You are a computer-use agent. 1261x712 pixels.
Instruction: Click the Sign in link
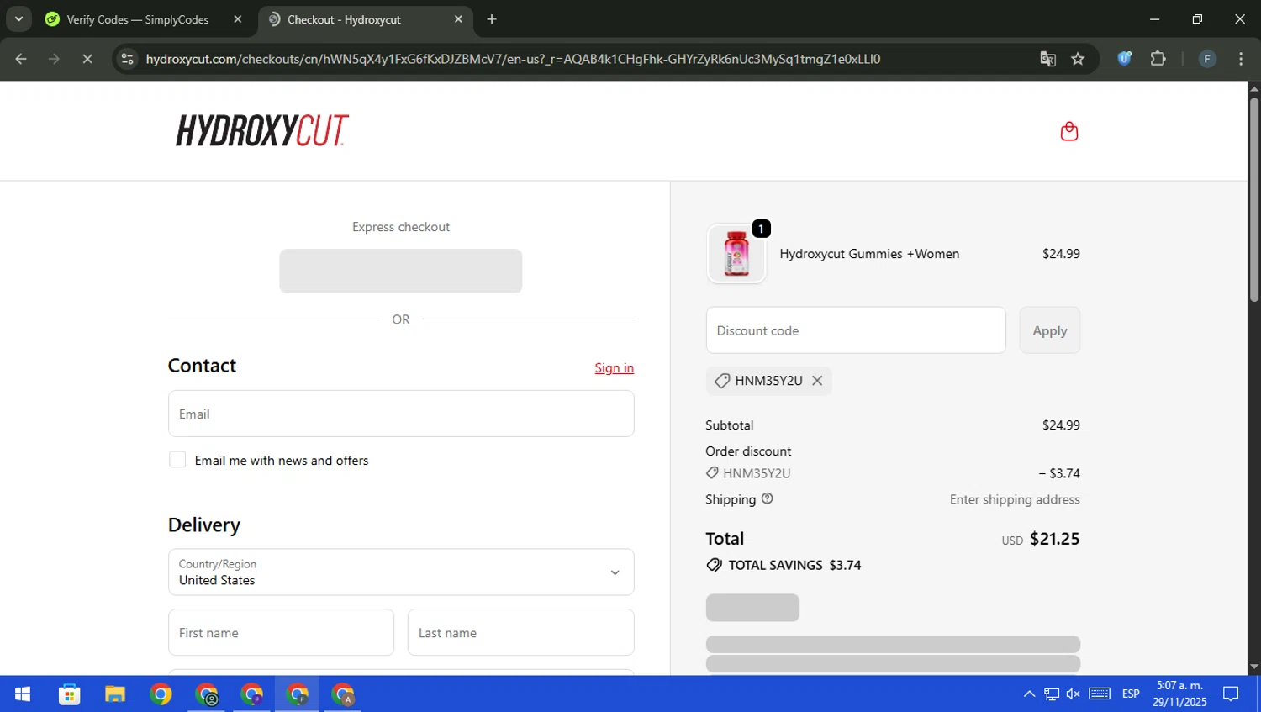tap(614, 367)
